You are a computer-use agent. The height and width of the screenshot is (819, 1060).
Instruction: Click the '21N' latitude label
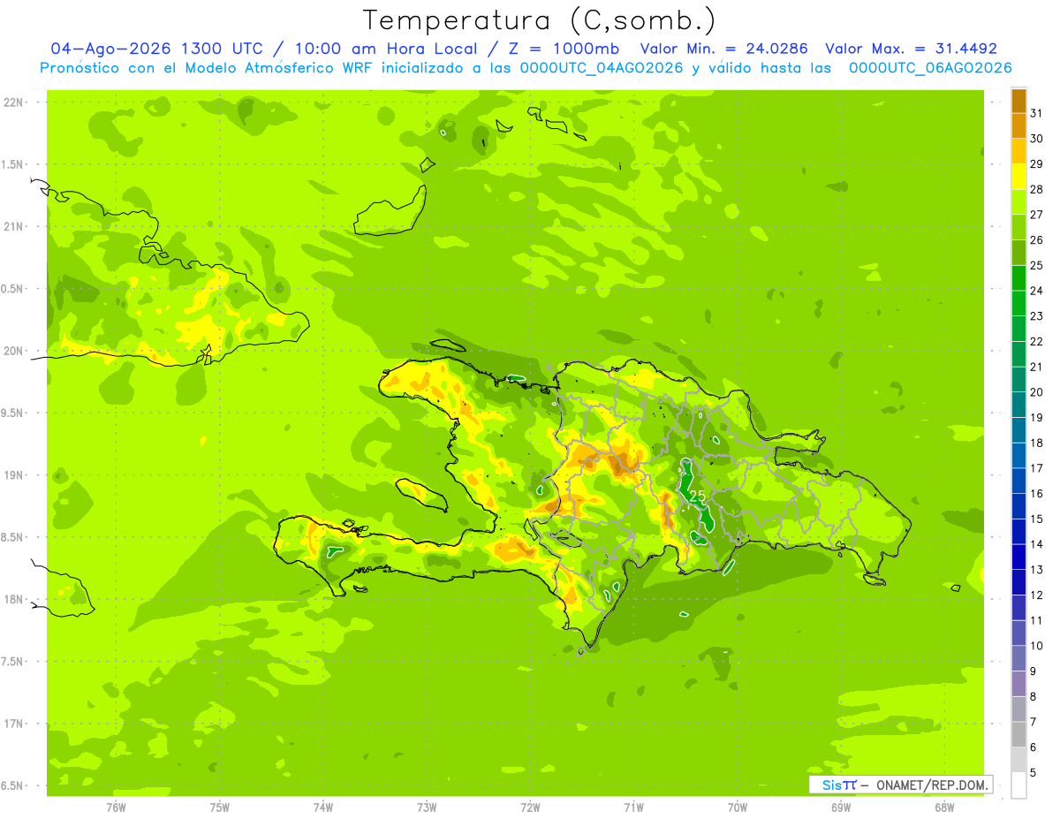pyautogui.click(x=15, y=226)
